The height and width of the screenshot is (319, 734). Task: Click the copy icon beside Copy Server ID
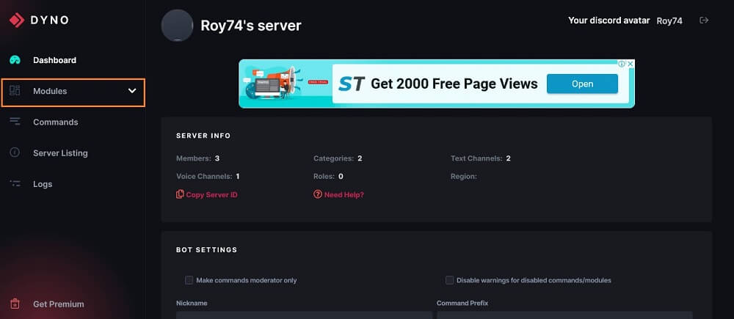click(180, 194)
